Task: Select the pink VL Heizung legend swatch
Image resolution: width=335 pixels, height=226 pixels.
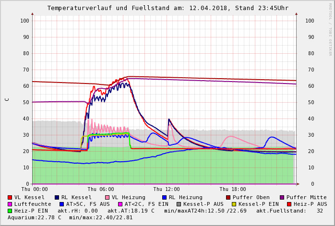Action: [x=107, y=197]
